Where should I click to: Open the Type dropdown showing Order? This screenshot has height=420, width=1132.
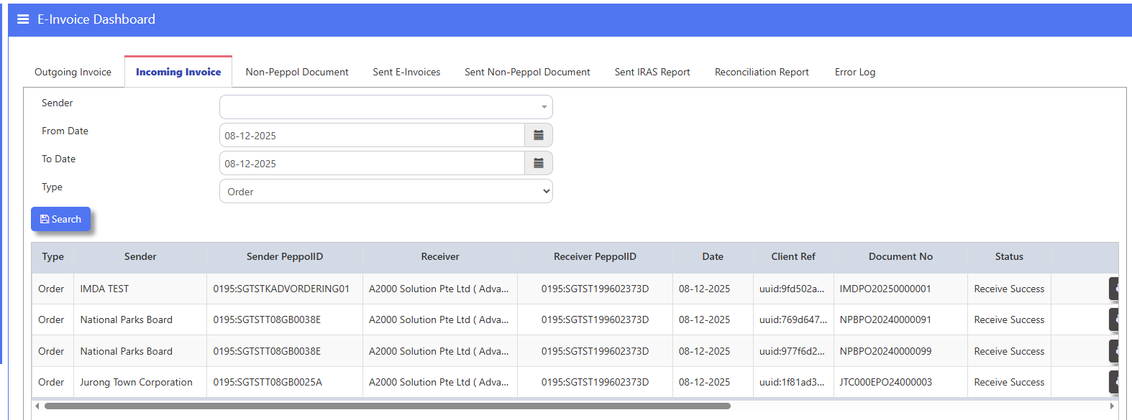tap(386, 191)
